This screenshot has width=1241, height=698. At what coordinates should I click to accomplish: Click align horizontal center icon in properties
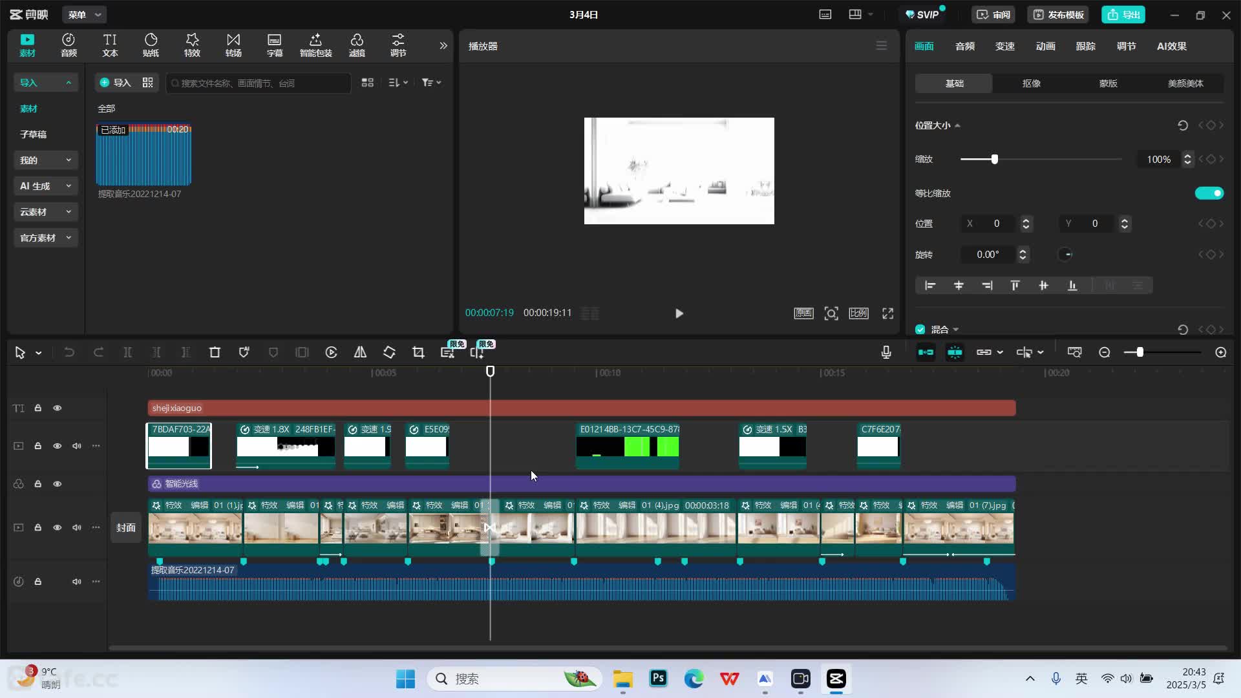point(959,286)
